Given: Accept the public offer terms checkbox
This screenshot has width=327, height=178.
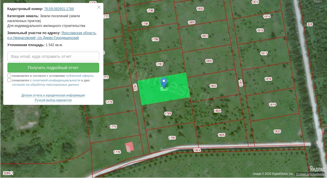Looking at the screenshot, I should (x=9, y=76).
